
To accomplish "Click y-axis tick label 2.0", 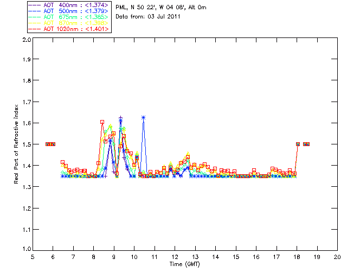I will [27, 40].
